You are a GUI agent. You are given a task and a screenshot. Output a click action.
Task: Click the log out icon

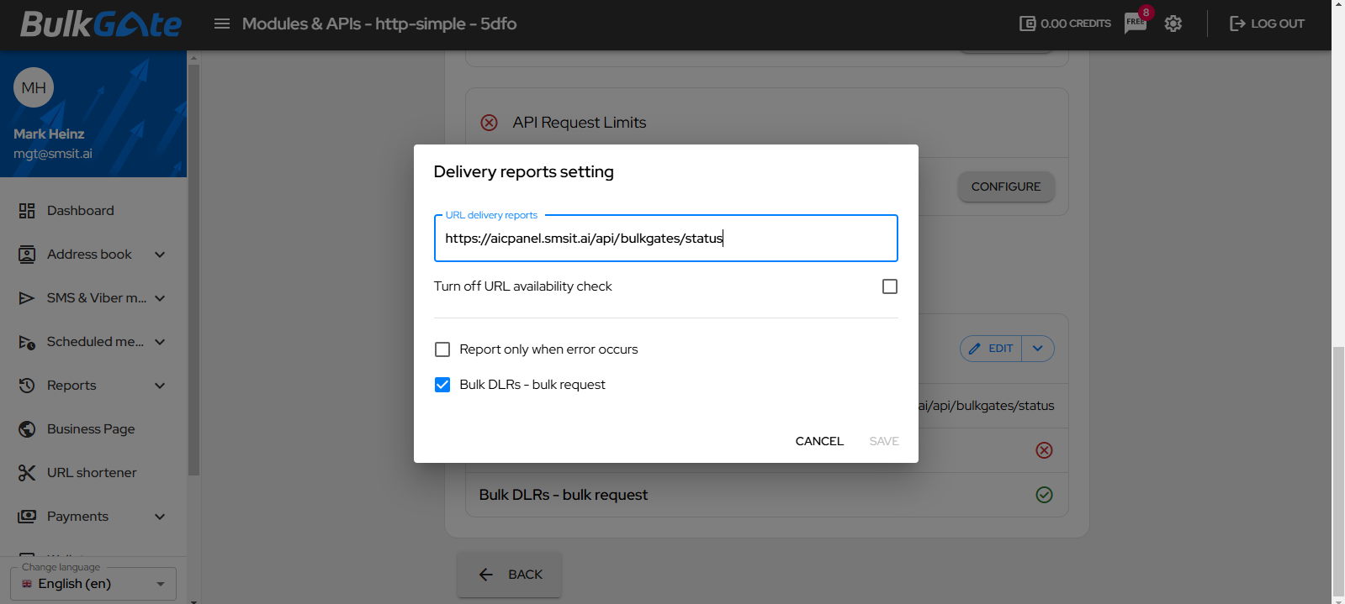[1237, 24]
